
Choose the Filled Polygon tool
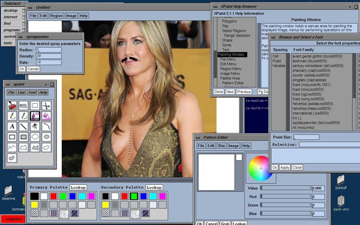[35, 148]
